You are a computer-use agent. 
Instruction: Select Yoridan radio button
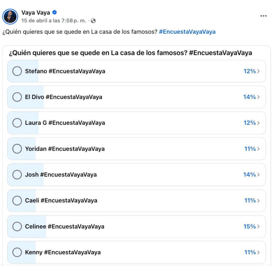coord(17,149)
